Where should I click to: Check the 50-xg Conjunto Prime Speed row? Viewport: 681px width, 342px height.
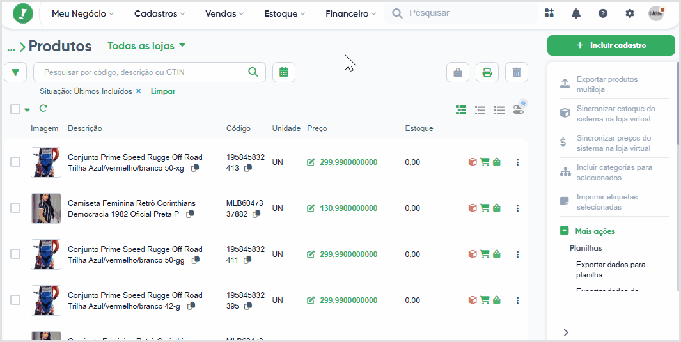[15, 162]
